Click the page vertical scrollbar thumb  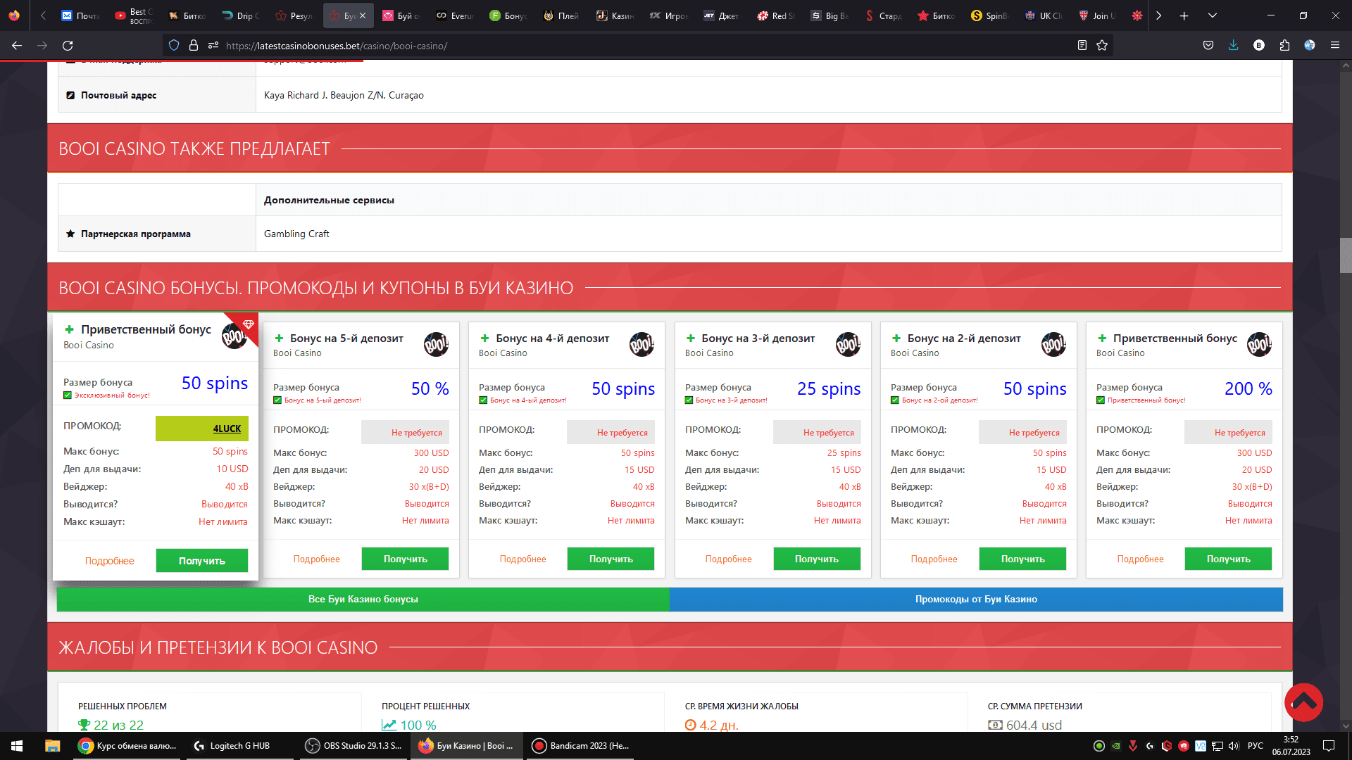[1346, 255]
